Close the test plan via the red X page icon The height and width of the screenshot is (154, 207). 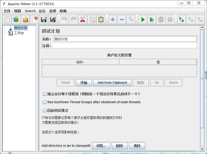[x=35, y=20]
